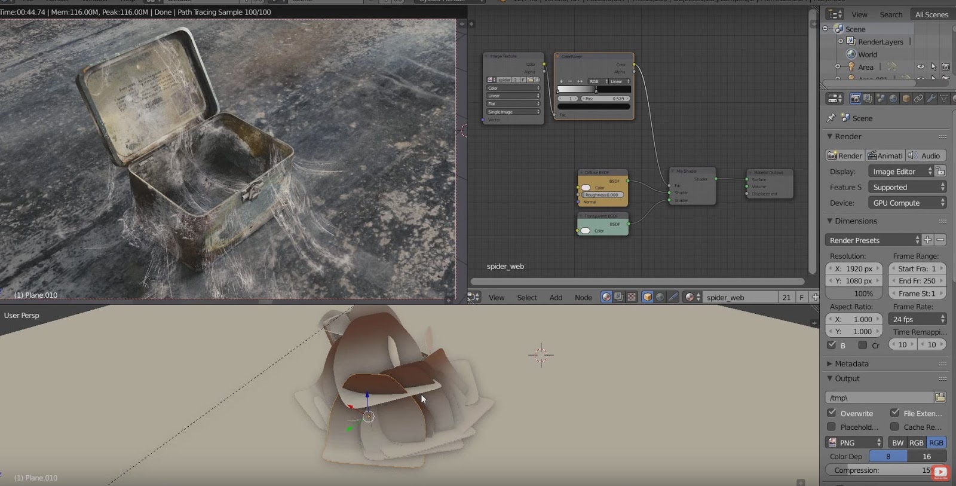
Task: Click the YouTube subscribe badge
Action: pyautogui.click(x=940, y=473)
